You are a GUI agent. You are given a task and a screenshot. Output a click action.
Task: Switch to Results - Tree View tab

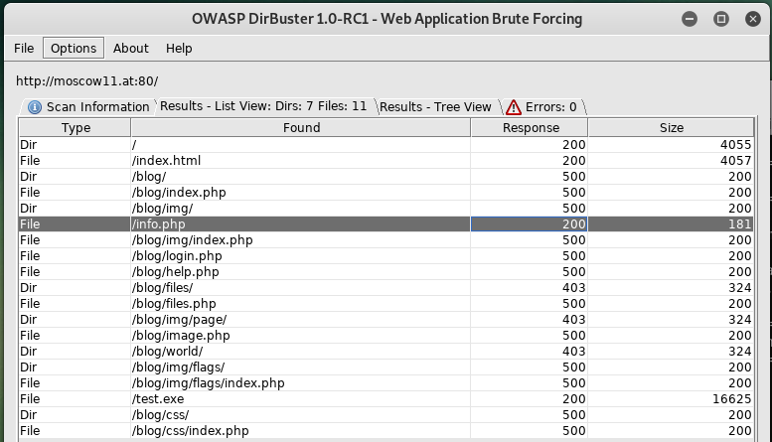[435, 107]
